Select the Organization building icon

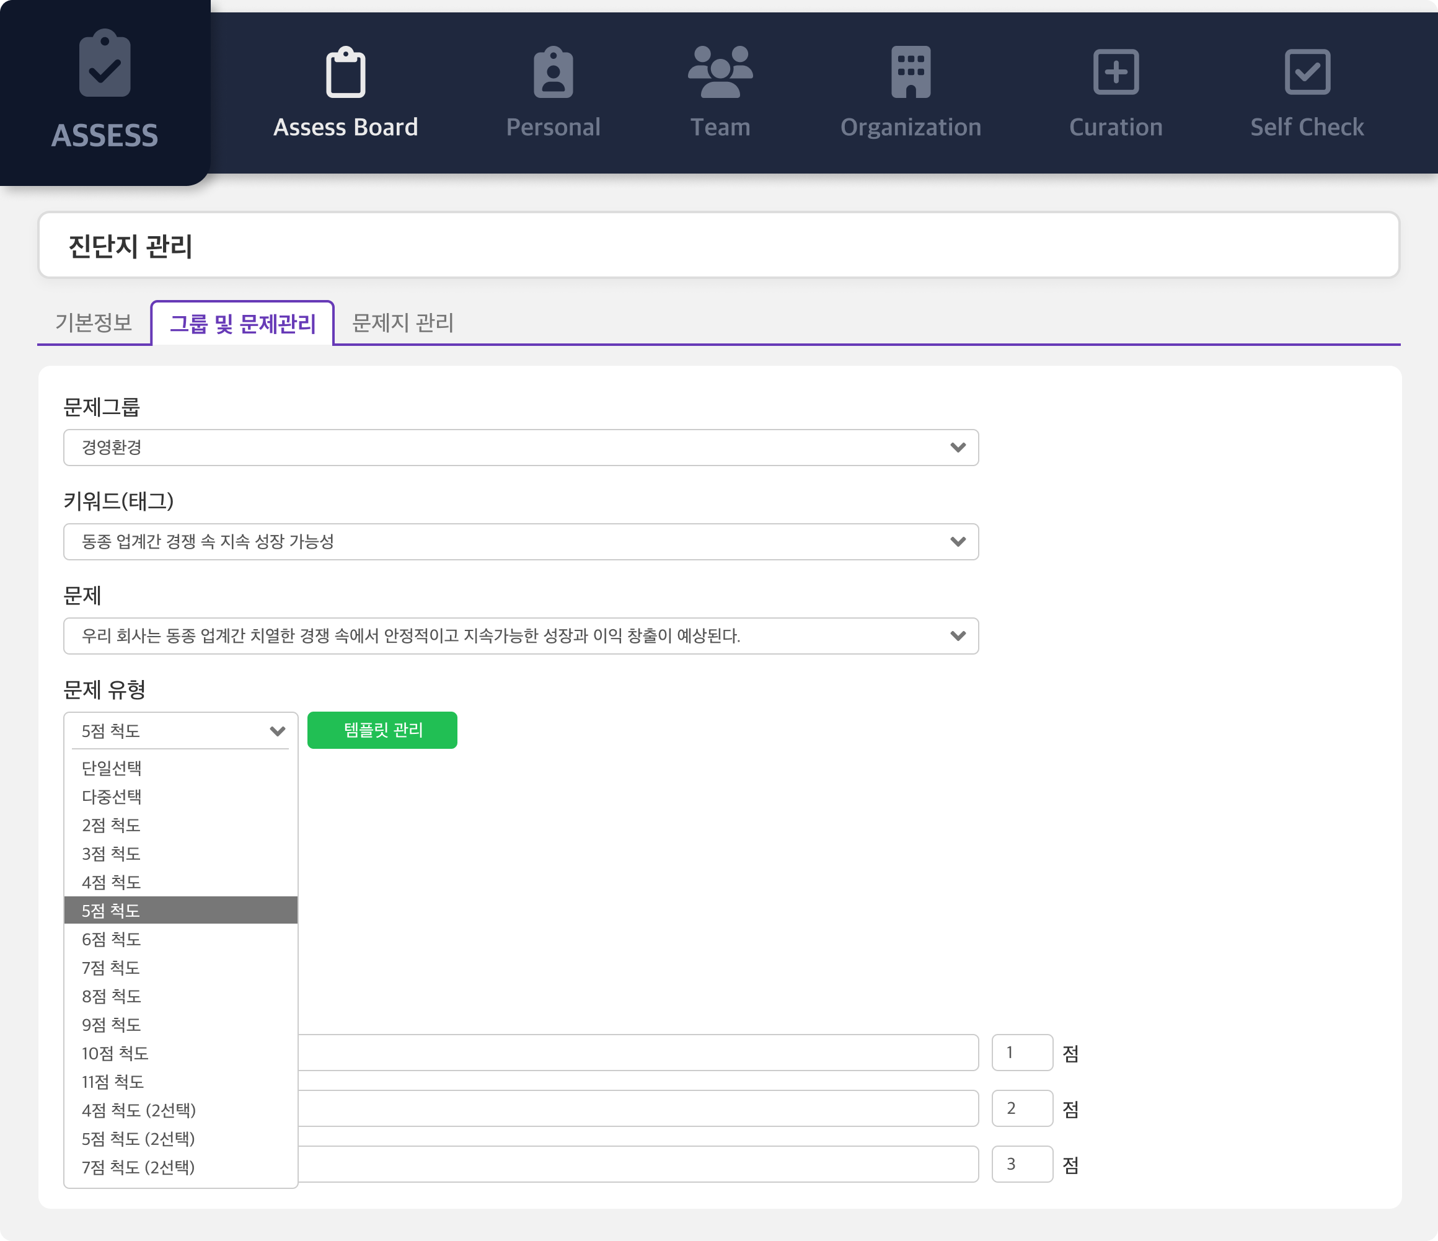[911, 72]
